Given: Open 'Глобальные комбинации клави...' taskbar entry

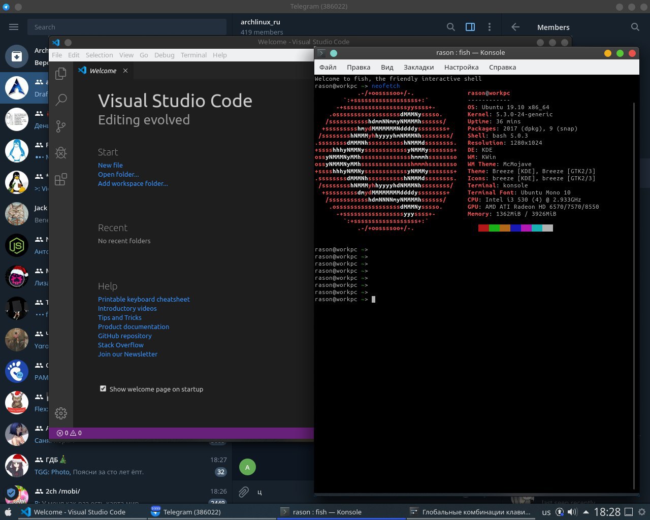Looking at the screenshot, I should pyautogui.click(x=471, y=512).
